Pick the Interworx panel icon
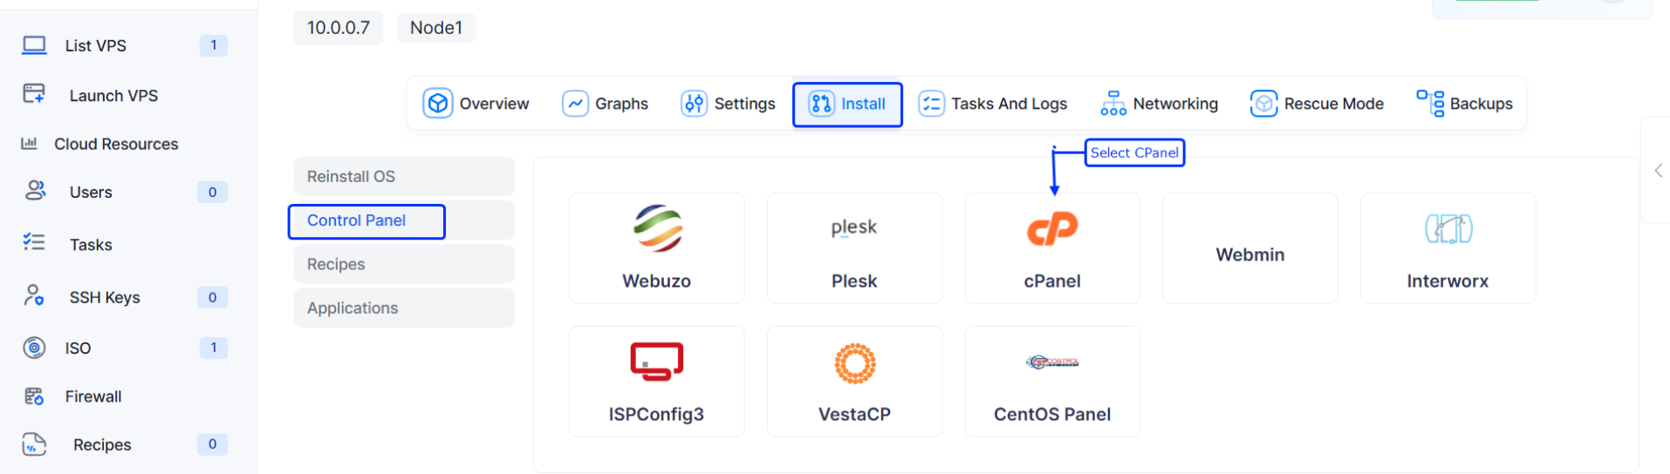Screen dimensions: 1670x474 1448,228
